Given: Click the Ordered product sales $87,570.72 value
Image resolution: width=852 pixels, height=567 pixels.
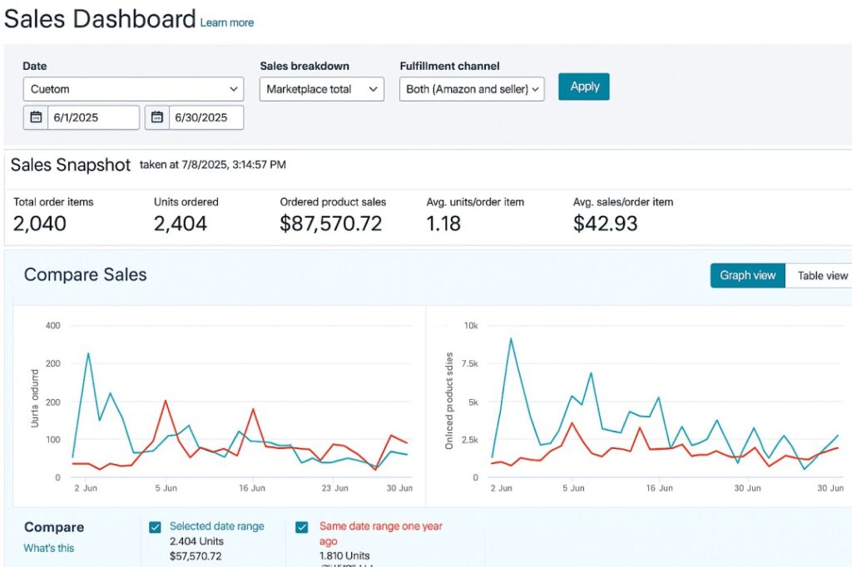Looking at the screenshot, I should (x=331, y=223).
